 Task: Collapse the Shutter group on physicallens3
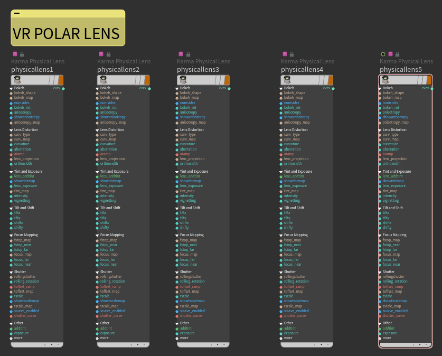177,272
